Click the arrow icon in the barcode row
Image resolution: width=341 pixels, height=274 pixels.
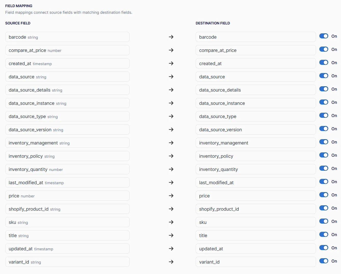(x=171, y=37)
